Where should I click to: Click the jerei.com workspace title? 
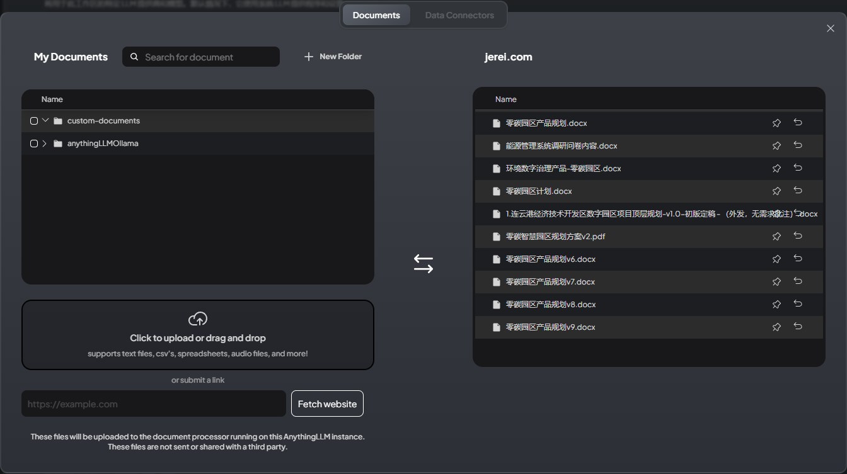(509, 57)
